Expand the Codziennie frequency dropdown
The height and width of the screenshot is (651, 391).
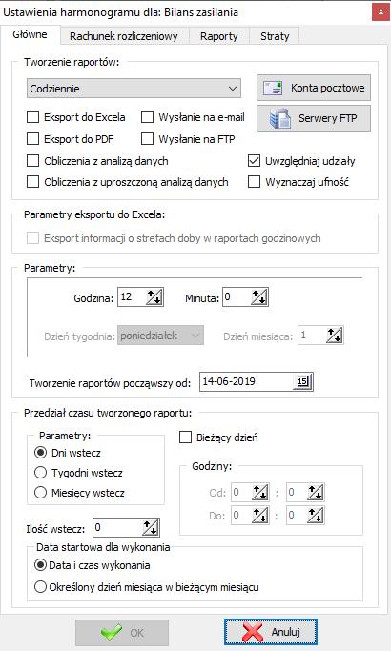point(134,89)
